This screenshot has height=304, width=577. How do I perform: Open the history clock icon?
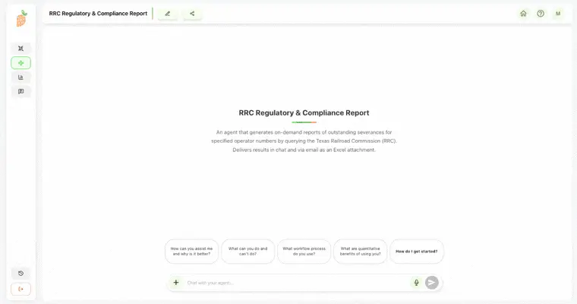(x=21, y=274)
